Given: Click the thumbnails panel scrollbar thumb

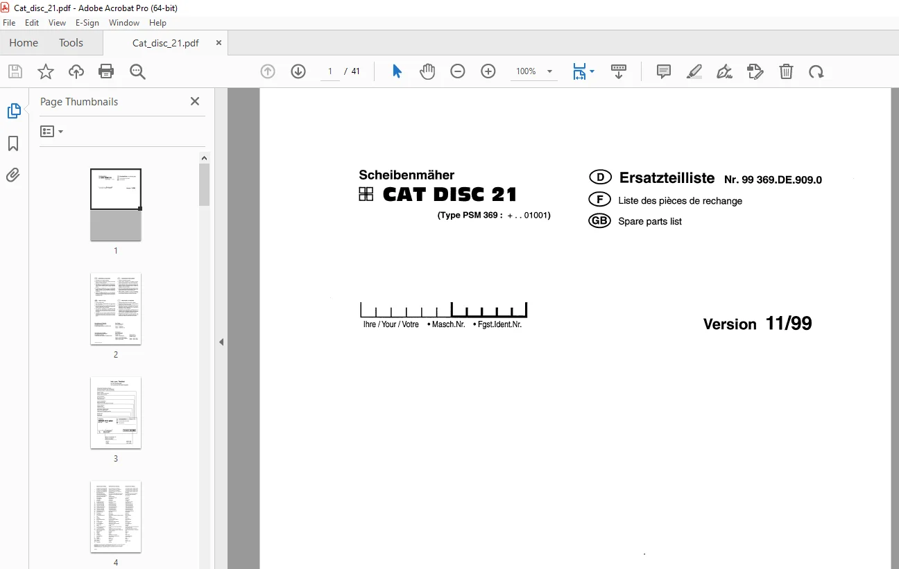Looking at the screenshot, I should point(204,184).
